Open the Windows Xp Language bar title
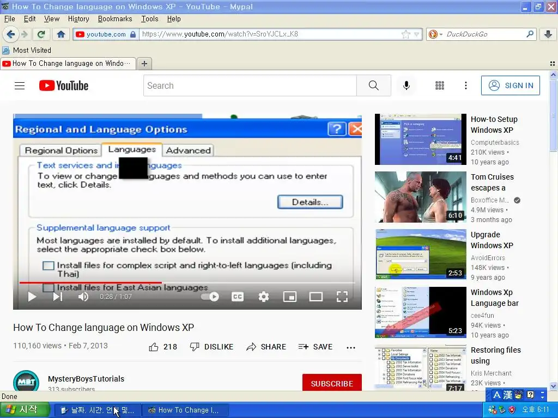Viewport: 558px width, 418px height. click(x=495, y=298)
